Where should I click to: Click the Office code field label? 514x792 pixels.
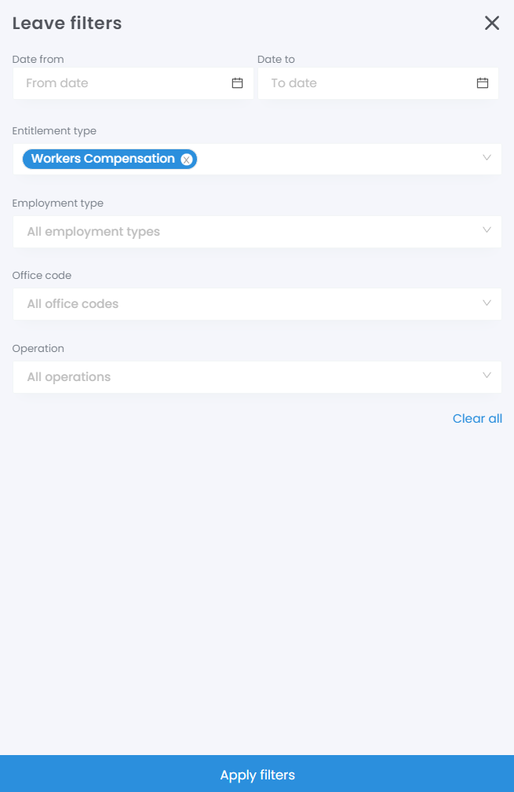42,276
